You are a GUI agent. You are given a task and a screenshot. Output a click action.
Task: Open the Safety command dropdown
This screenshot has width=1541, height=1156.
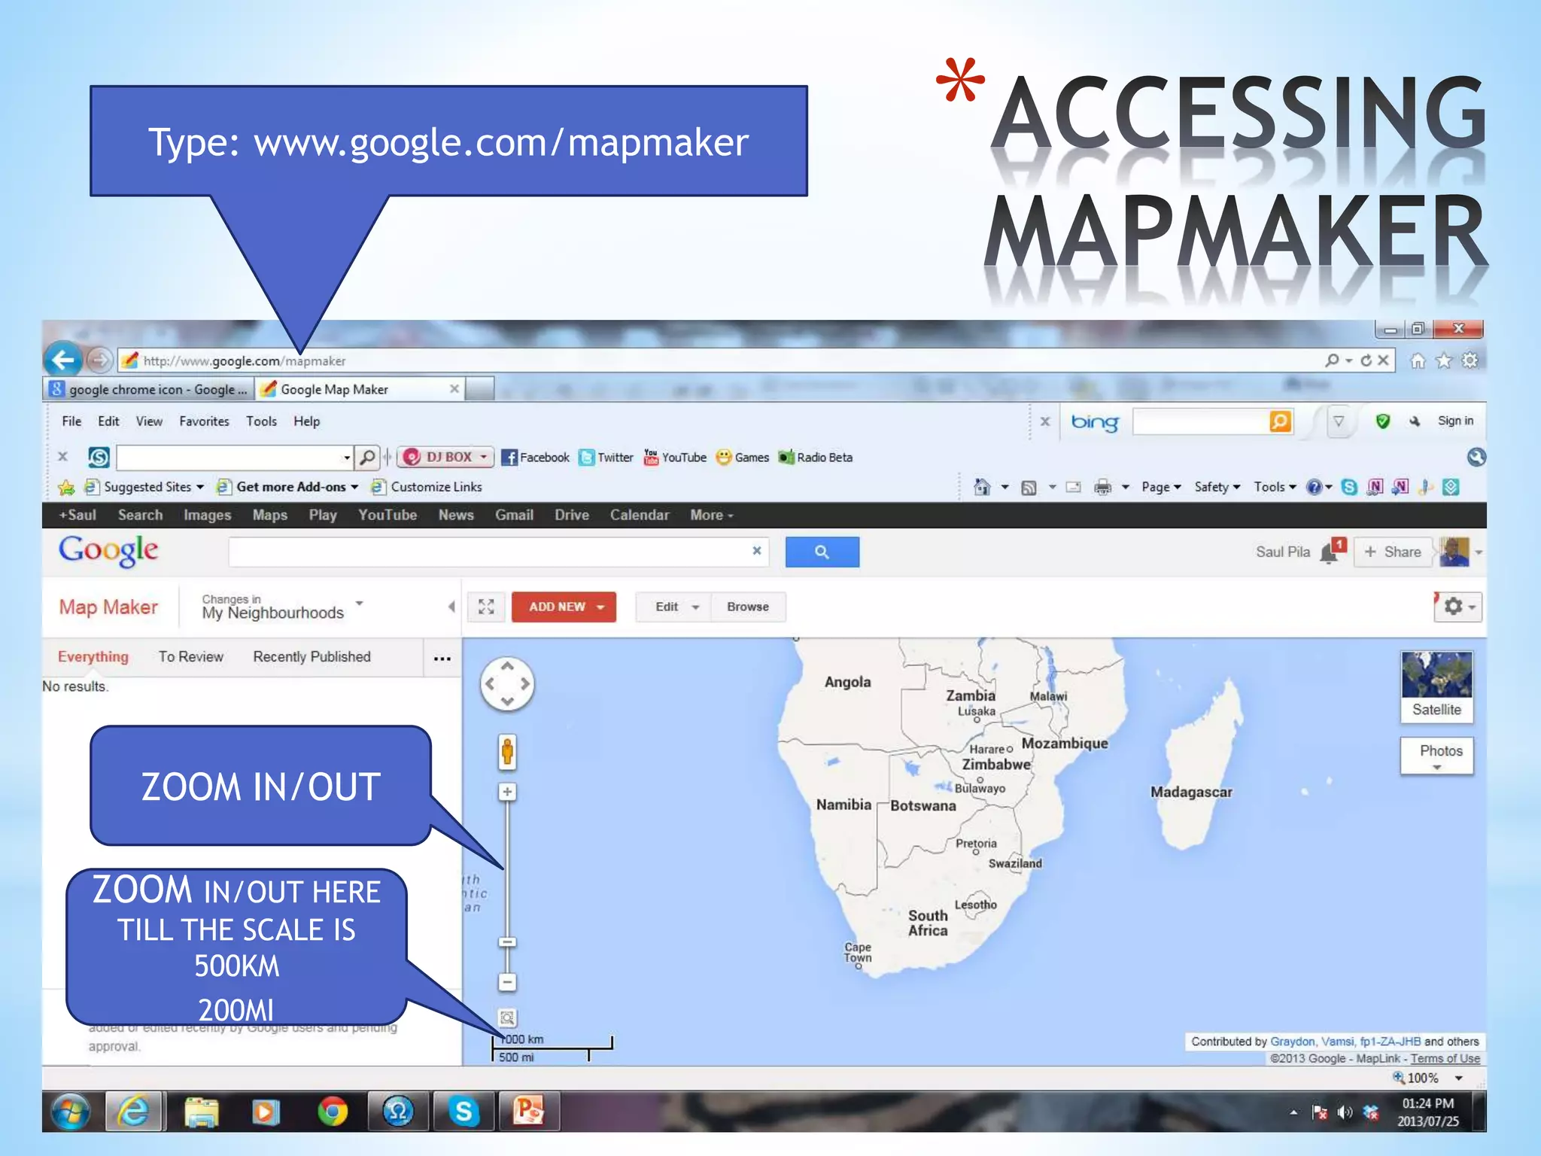1217,487
